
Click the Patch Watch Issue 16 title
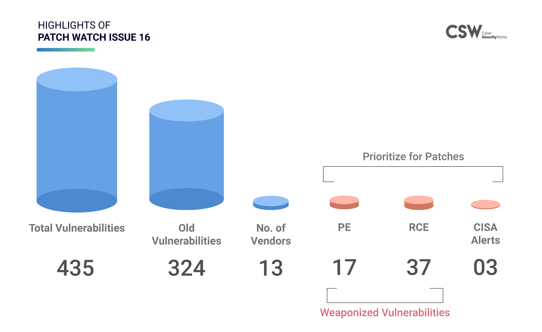click(94, 37)
